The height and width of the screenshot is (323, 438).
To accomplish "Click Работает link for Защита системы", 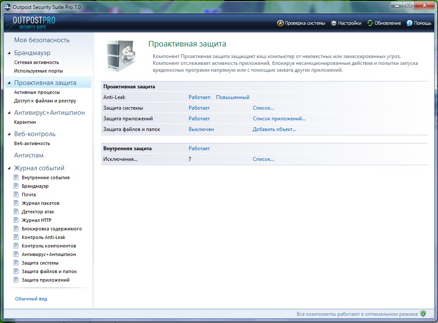I will coord(199,108).
